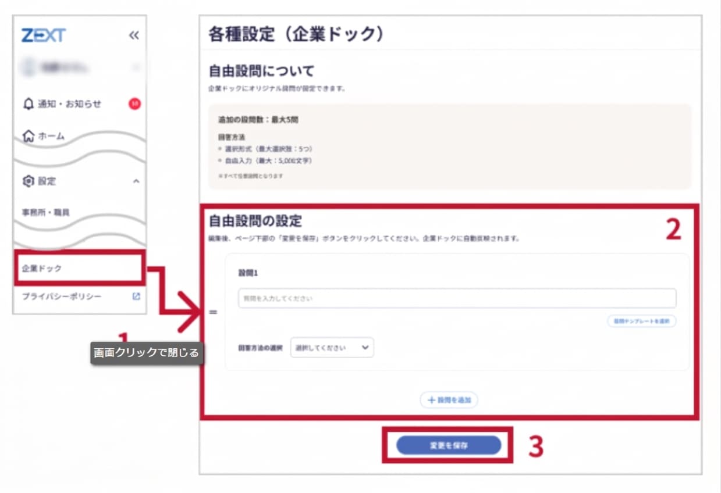Screen dimensions: 721x493
Task: Open the 回答方法の選択 dropdown
Action: point(332,348)
